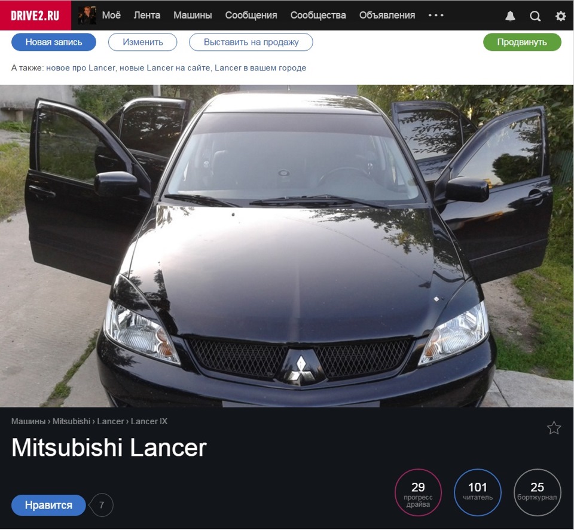Click the likes counter showing 7

coord(102,505)
